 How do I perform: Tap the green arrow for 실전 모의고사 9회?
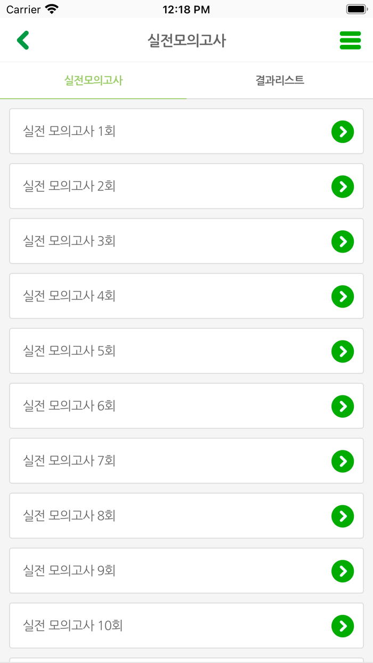pos(343,570)
